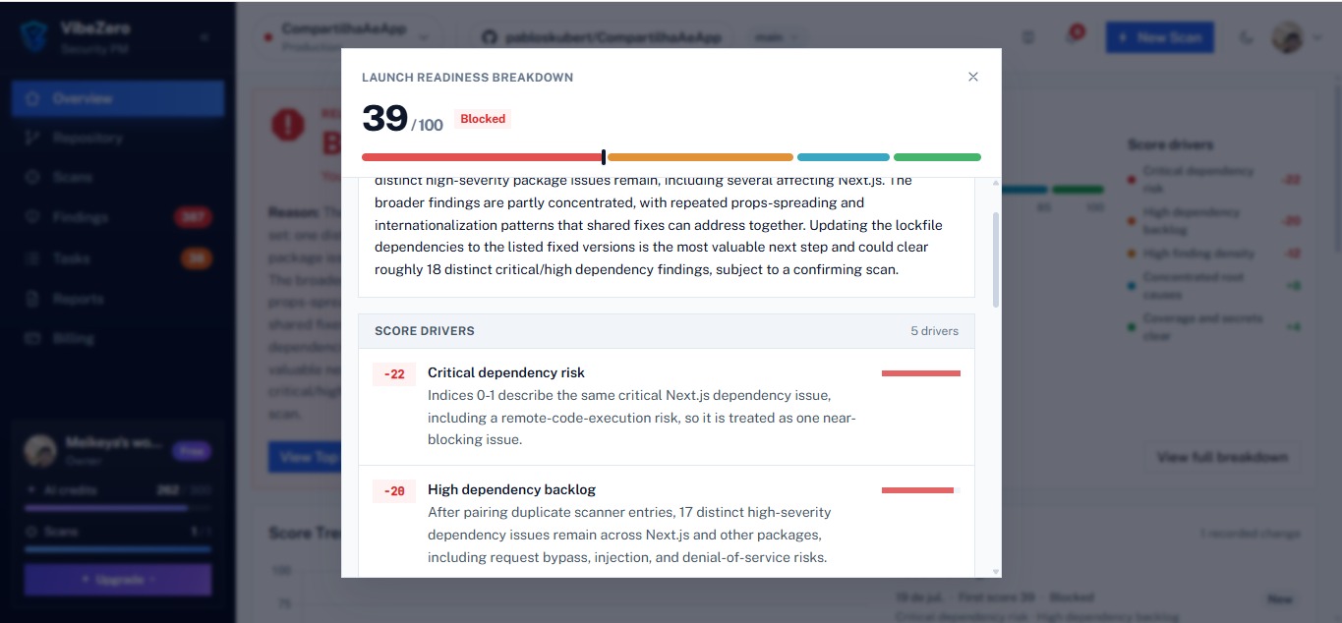Click the Billing card icon

tap(33, 339)
